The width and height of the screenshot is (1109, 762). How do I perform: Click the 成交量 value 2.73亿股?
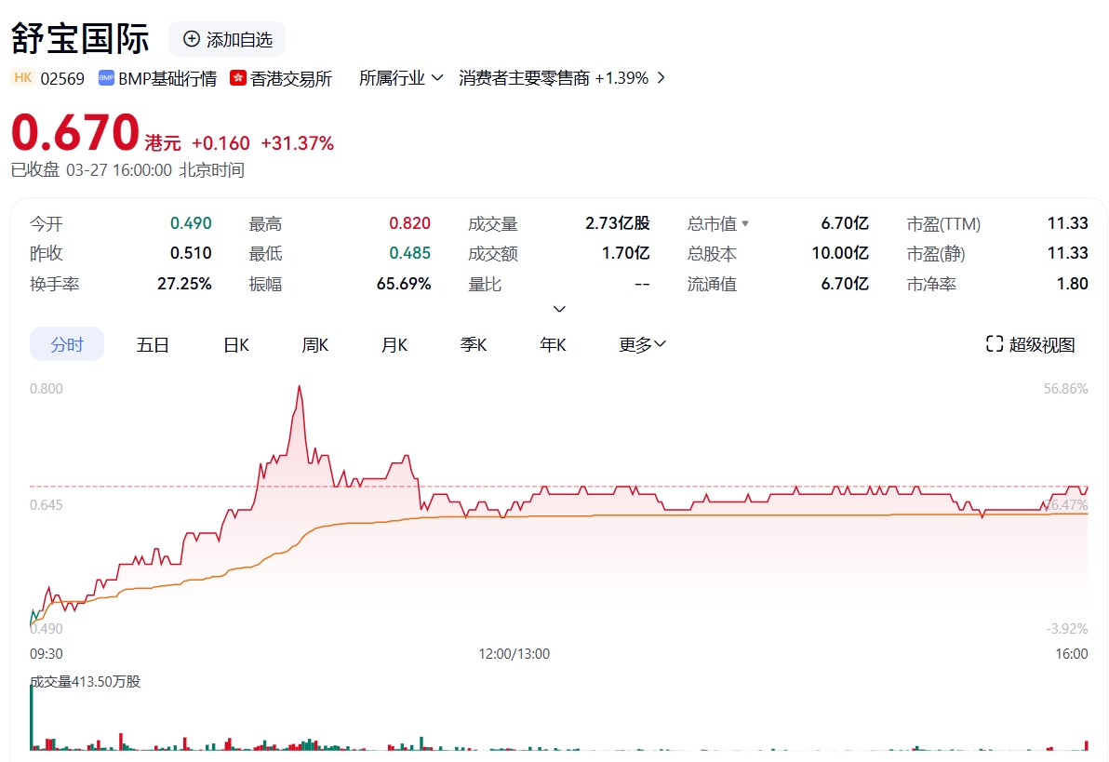point(618,223)
